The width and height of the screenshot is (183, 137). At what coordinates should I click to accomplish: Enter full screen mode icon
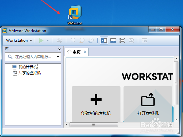coord(122,40)
